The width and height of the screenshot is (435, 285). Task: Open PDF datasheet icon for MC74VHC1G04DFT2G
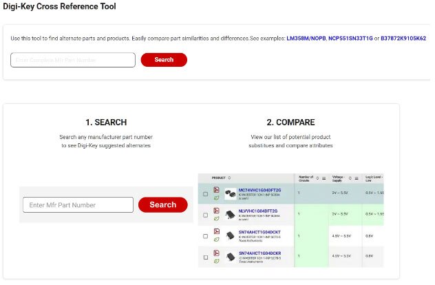point(216,190)
